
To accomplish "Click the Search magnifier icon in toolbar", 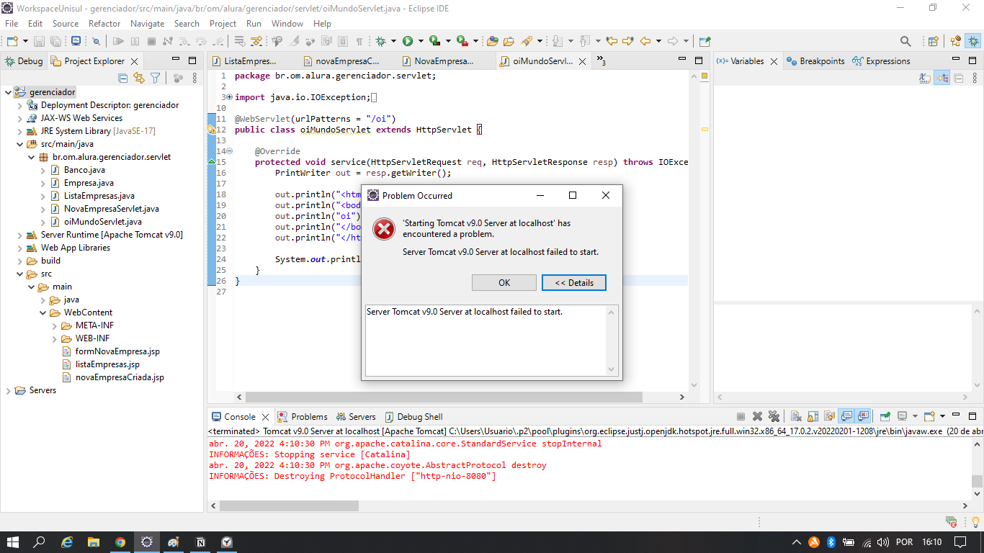I will (x=905, y=41).
